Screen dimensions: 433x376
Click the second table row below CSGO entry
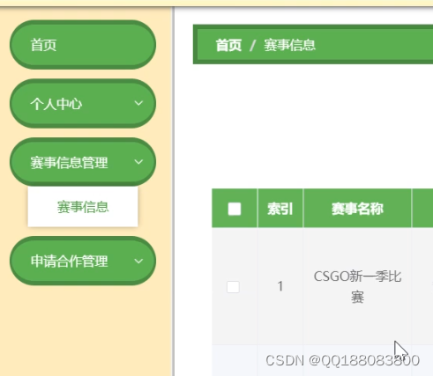[x=322, y=361]
